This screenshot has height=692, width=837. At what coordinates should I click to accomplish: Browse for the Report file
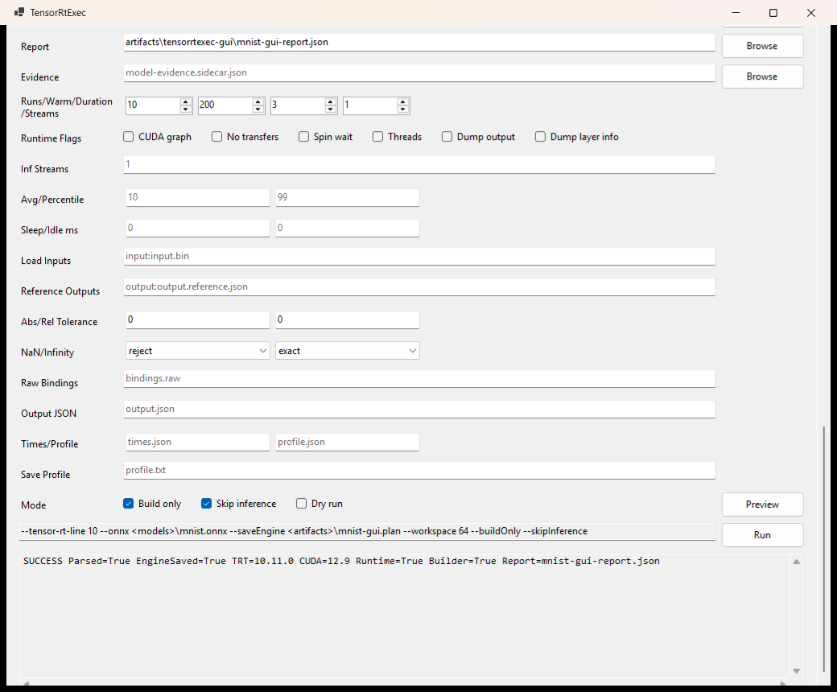(x=762, y=46)
